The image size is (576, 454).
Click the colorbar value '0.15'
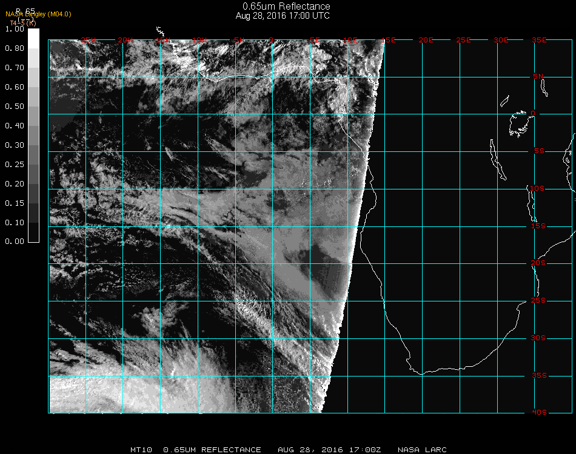pyautogui.click(x=15, y=203)
